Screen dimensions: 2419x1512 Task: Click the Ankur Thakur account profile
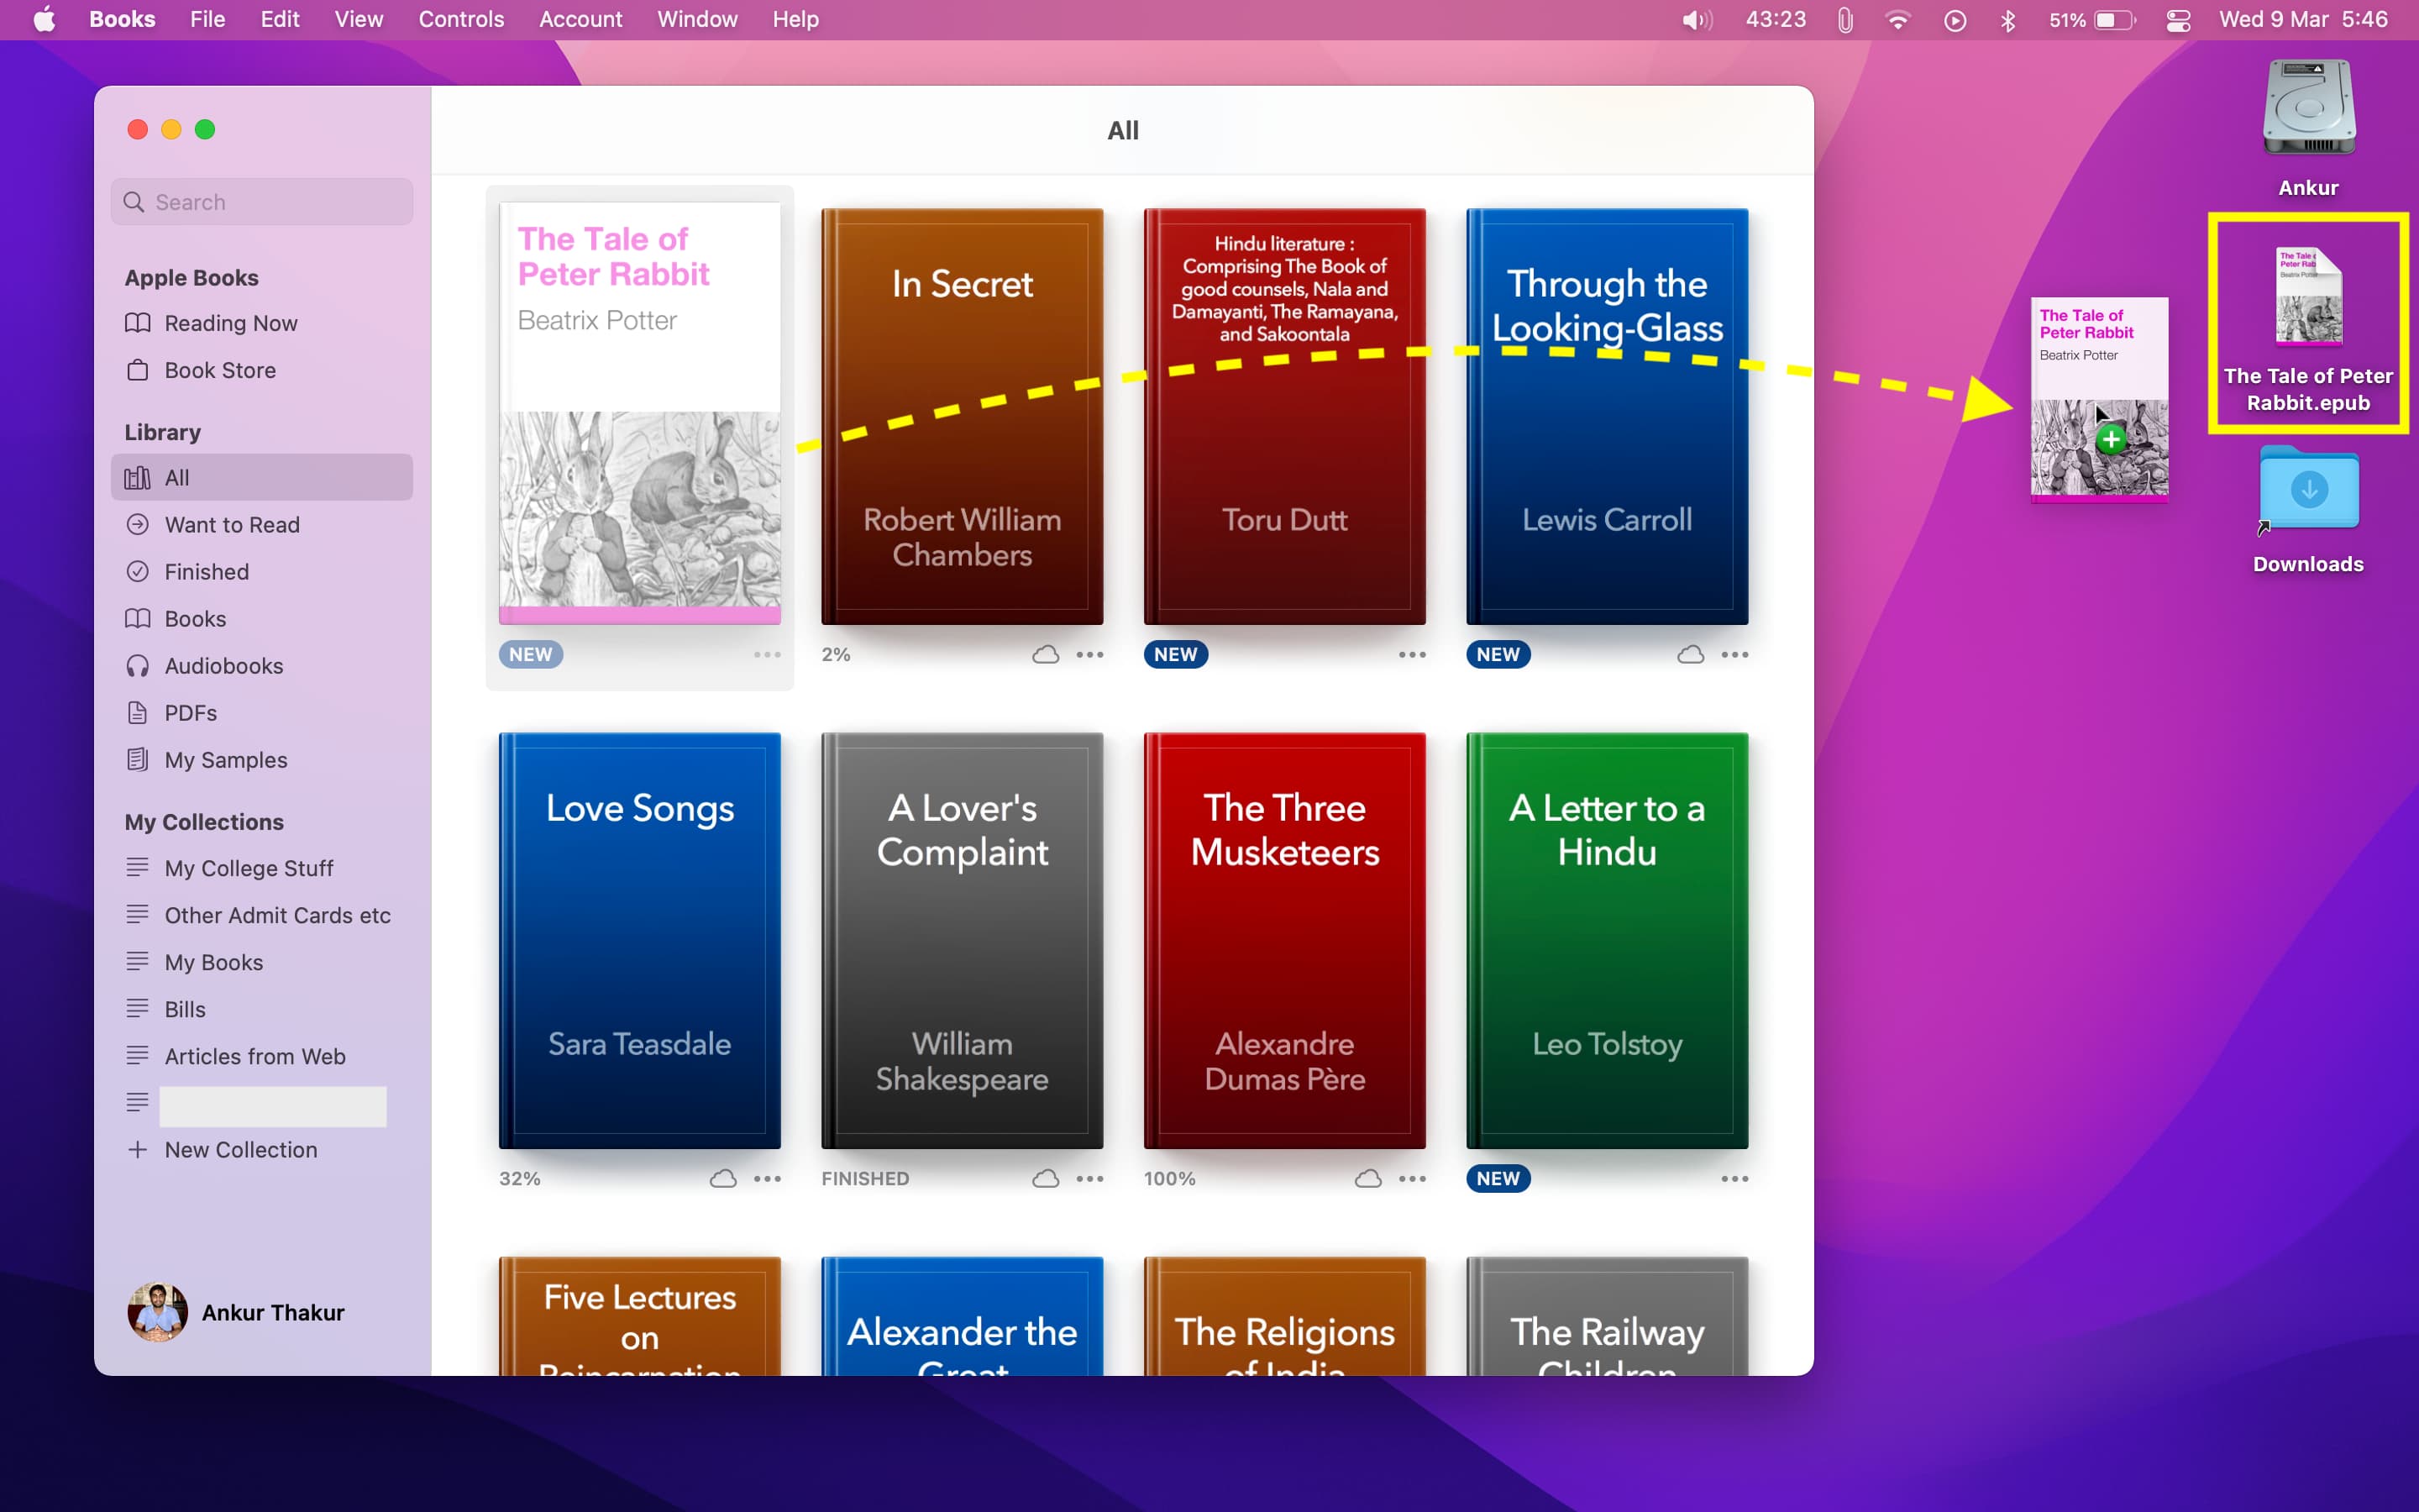click(x=236, y=1312)
